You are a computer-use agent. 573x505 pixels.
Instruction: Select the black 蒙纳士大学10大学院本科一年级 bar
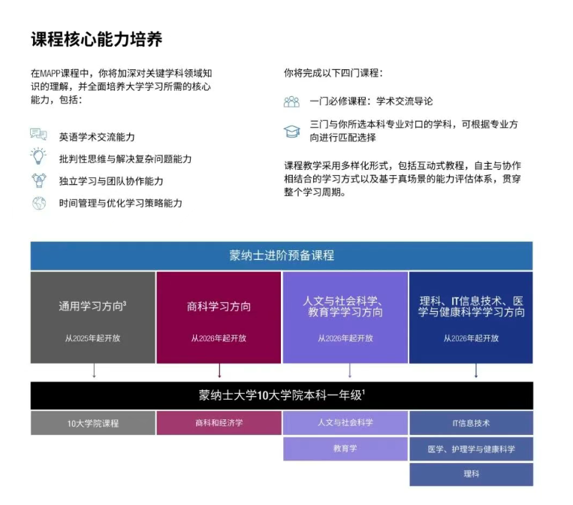(282, 395)
